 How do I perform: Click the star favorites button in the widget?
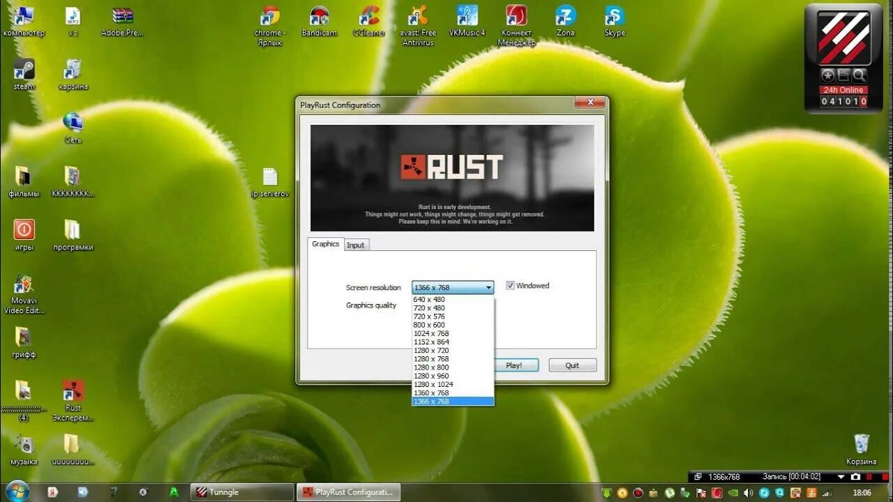click(x=828, y=75)
